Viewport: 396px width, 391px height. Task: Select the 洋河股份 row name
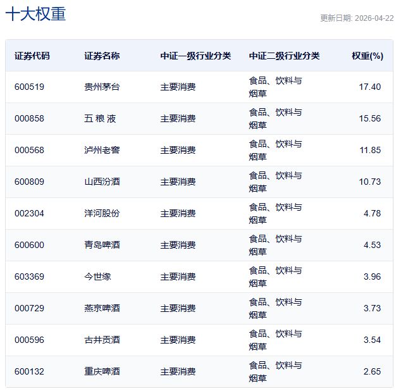click(x=102, y=213)
